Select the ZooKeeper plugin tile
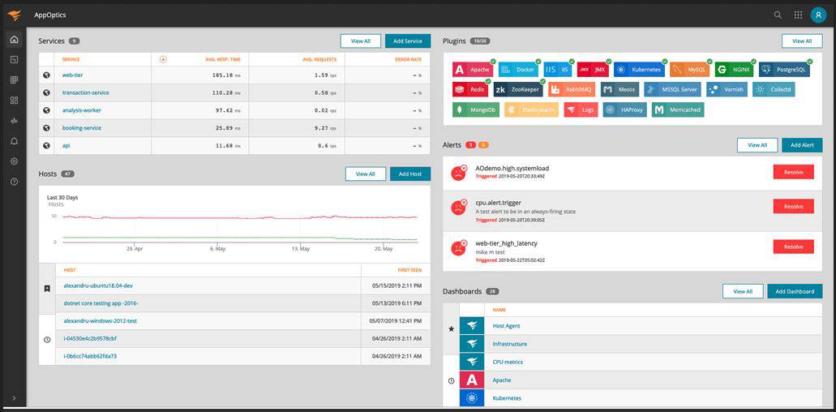 pyautogui.click(x=518, y=89)
